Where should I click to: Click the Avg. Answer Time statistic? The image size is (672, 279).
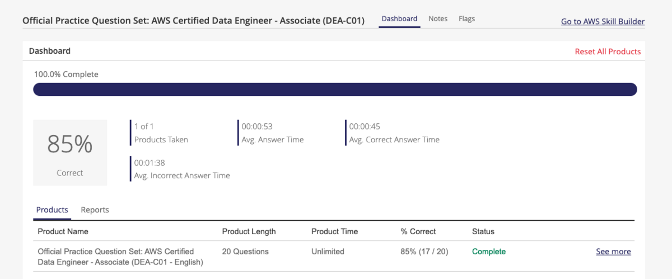pyautogui.click(x=272, y=133)
